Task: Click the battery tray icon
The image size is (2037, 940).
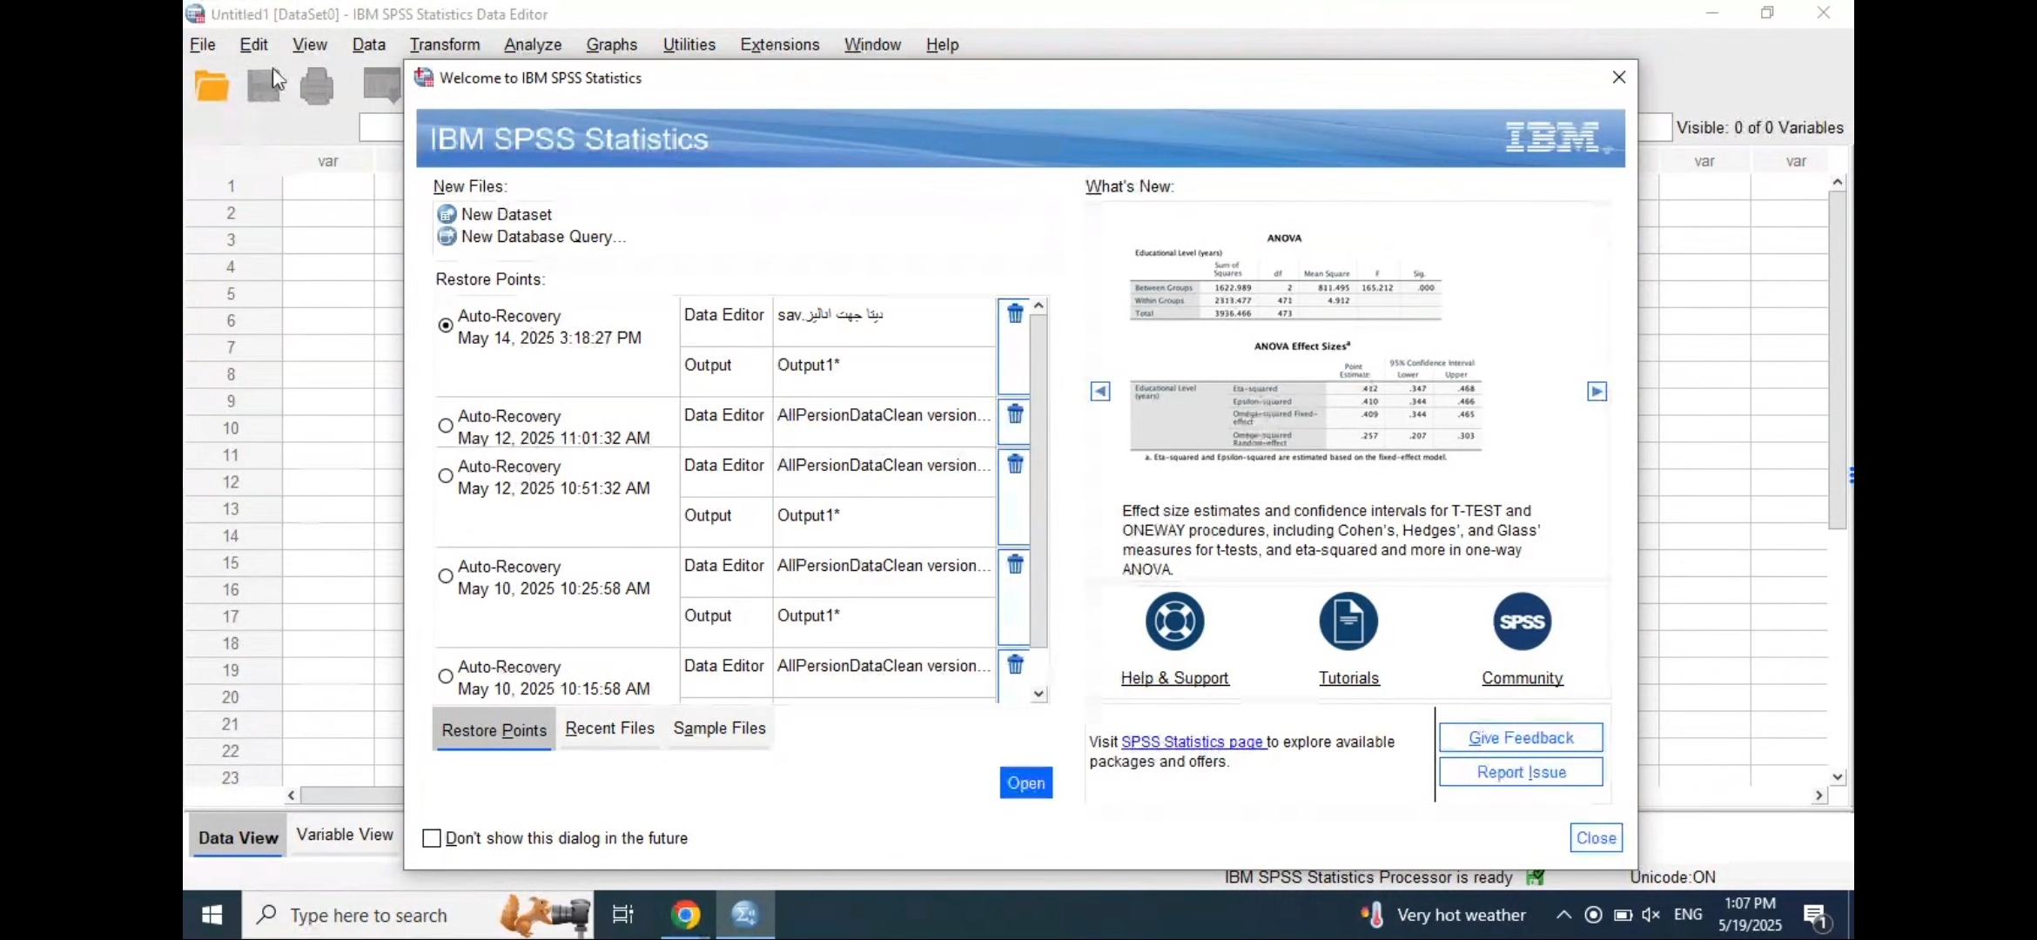Action: pos(1622,915)
